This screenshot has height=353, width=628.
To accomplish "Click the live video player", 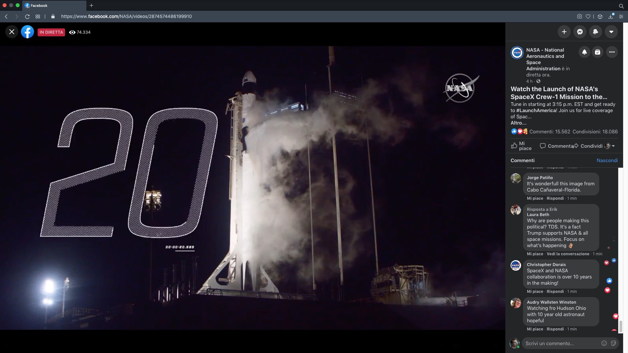I will tap(253, 188).
